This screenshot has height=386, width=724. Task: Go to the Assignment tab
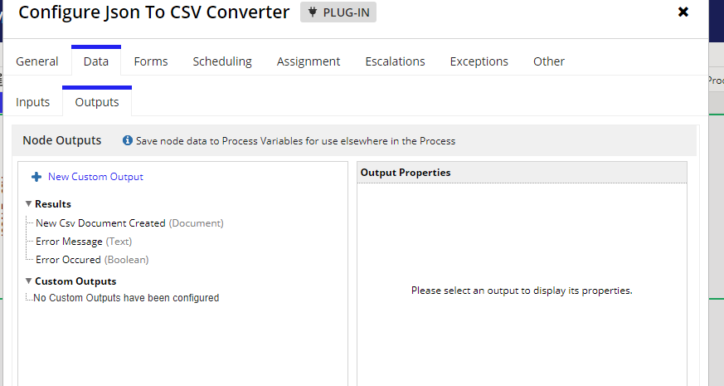click(x=309, y=61)
